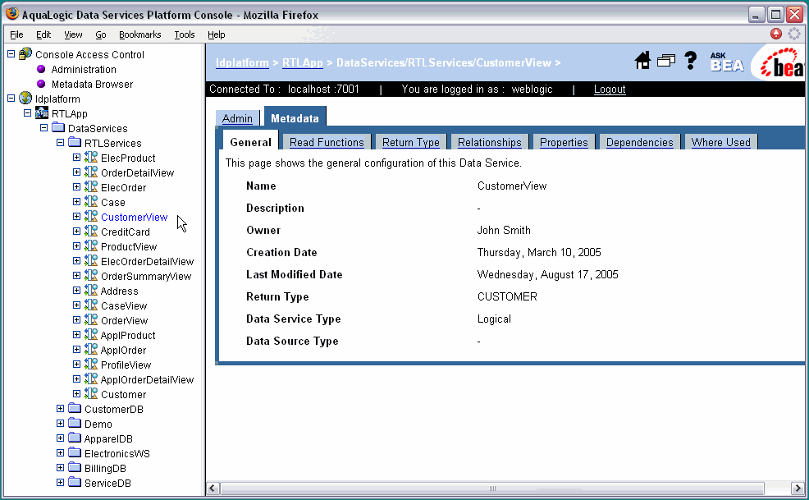
Task: Open the Return Type tab
Action: [411, 142]
